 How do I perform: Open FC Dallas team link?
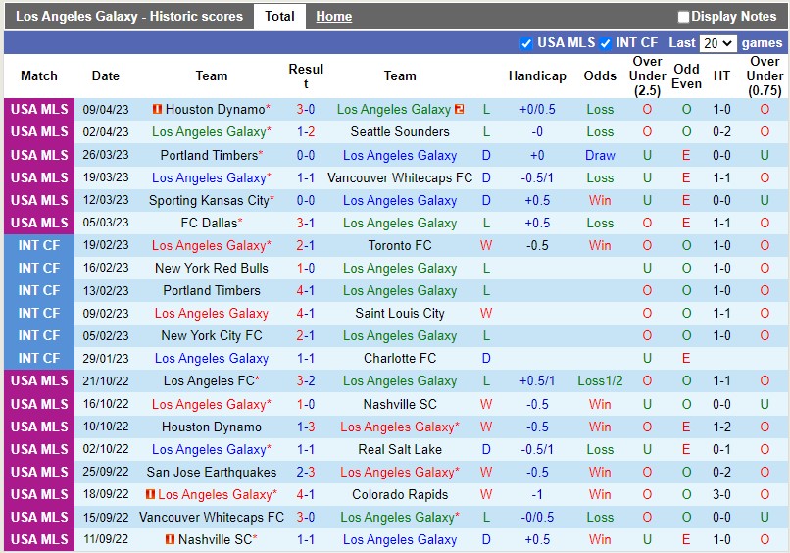(209, 223)
